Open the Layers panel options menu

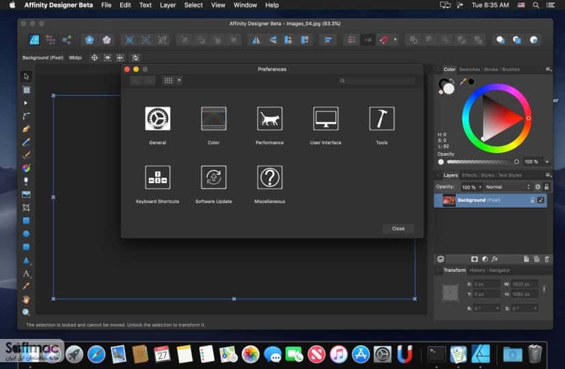point(549,175)
